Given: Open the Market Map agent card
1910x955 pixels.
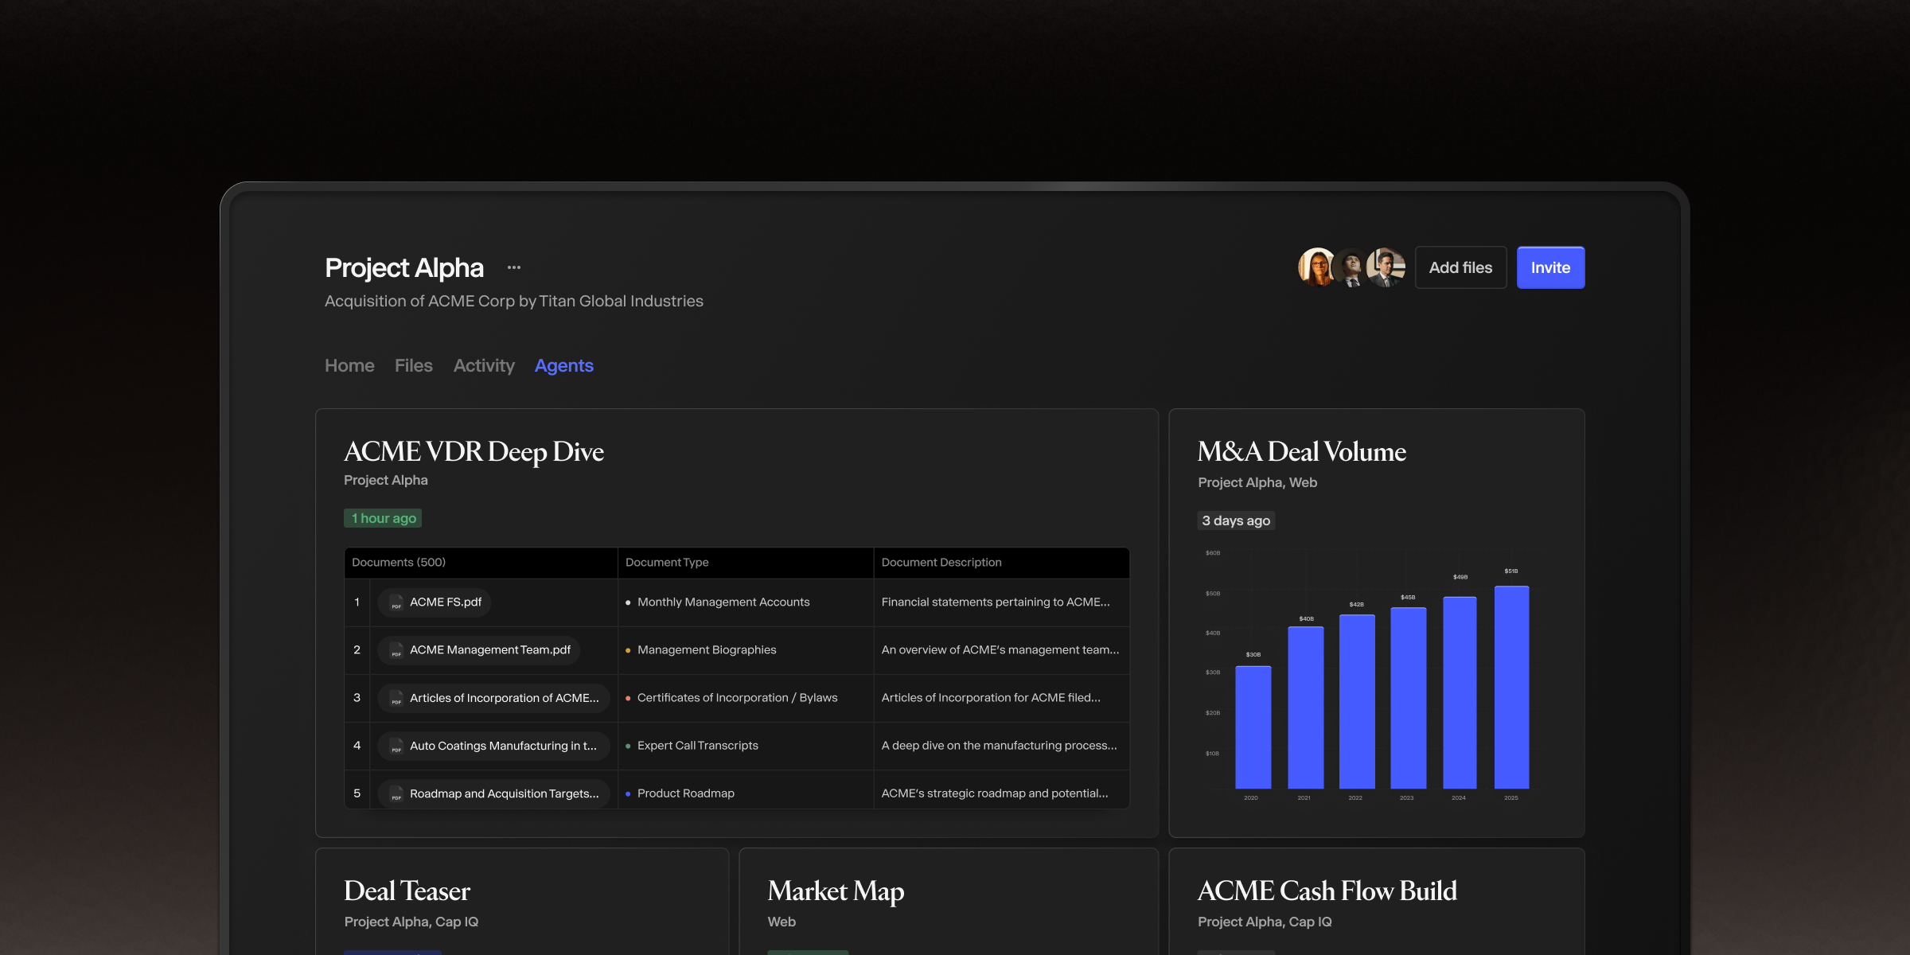Looking at the screenshot, I should [836, 891].
